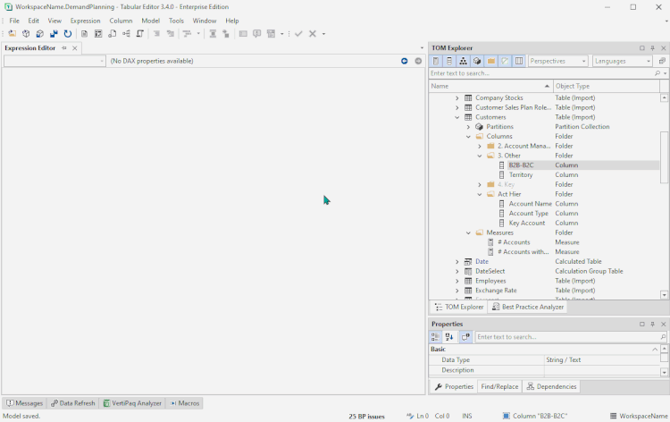
Task: Click the 25 BP issues status link
Action: [366, 416]
